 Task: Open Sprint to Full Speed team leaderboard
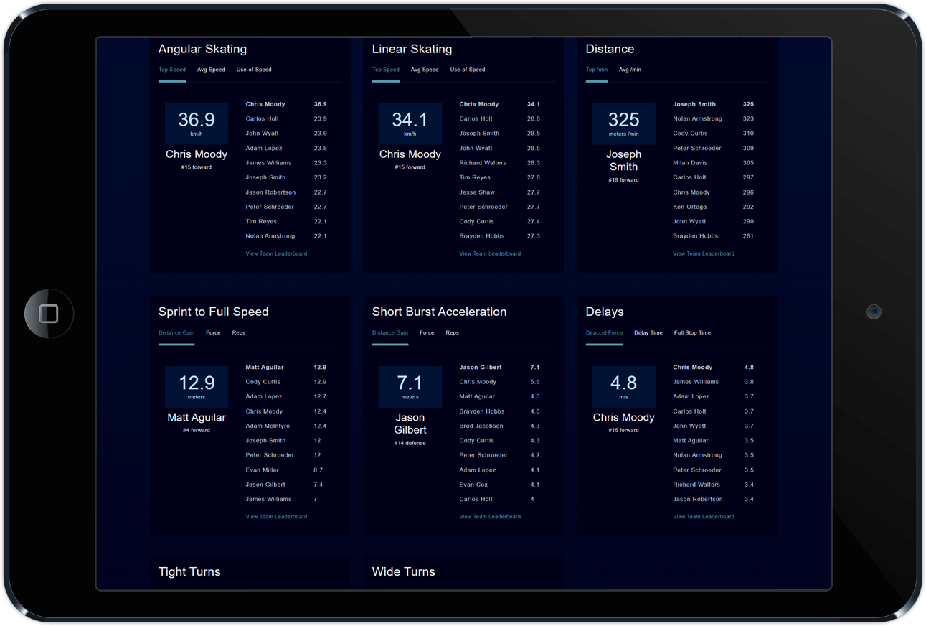point(276,516)
